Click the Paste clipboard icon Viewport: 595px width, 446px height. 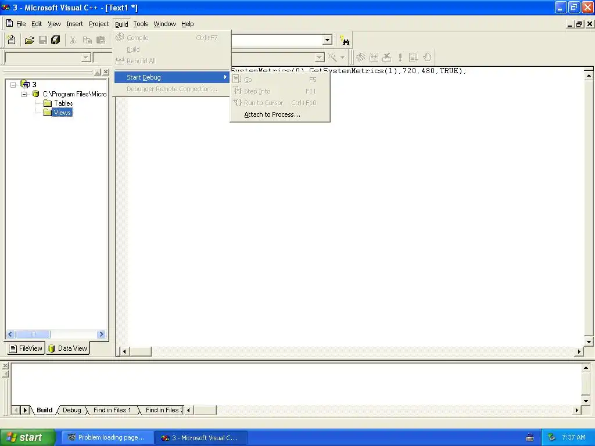tap(101, 40)
